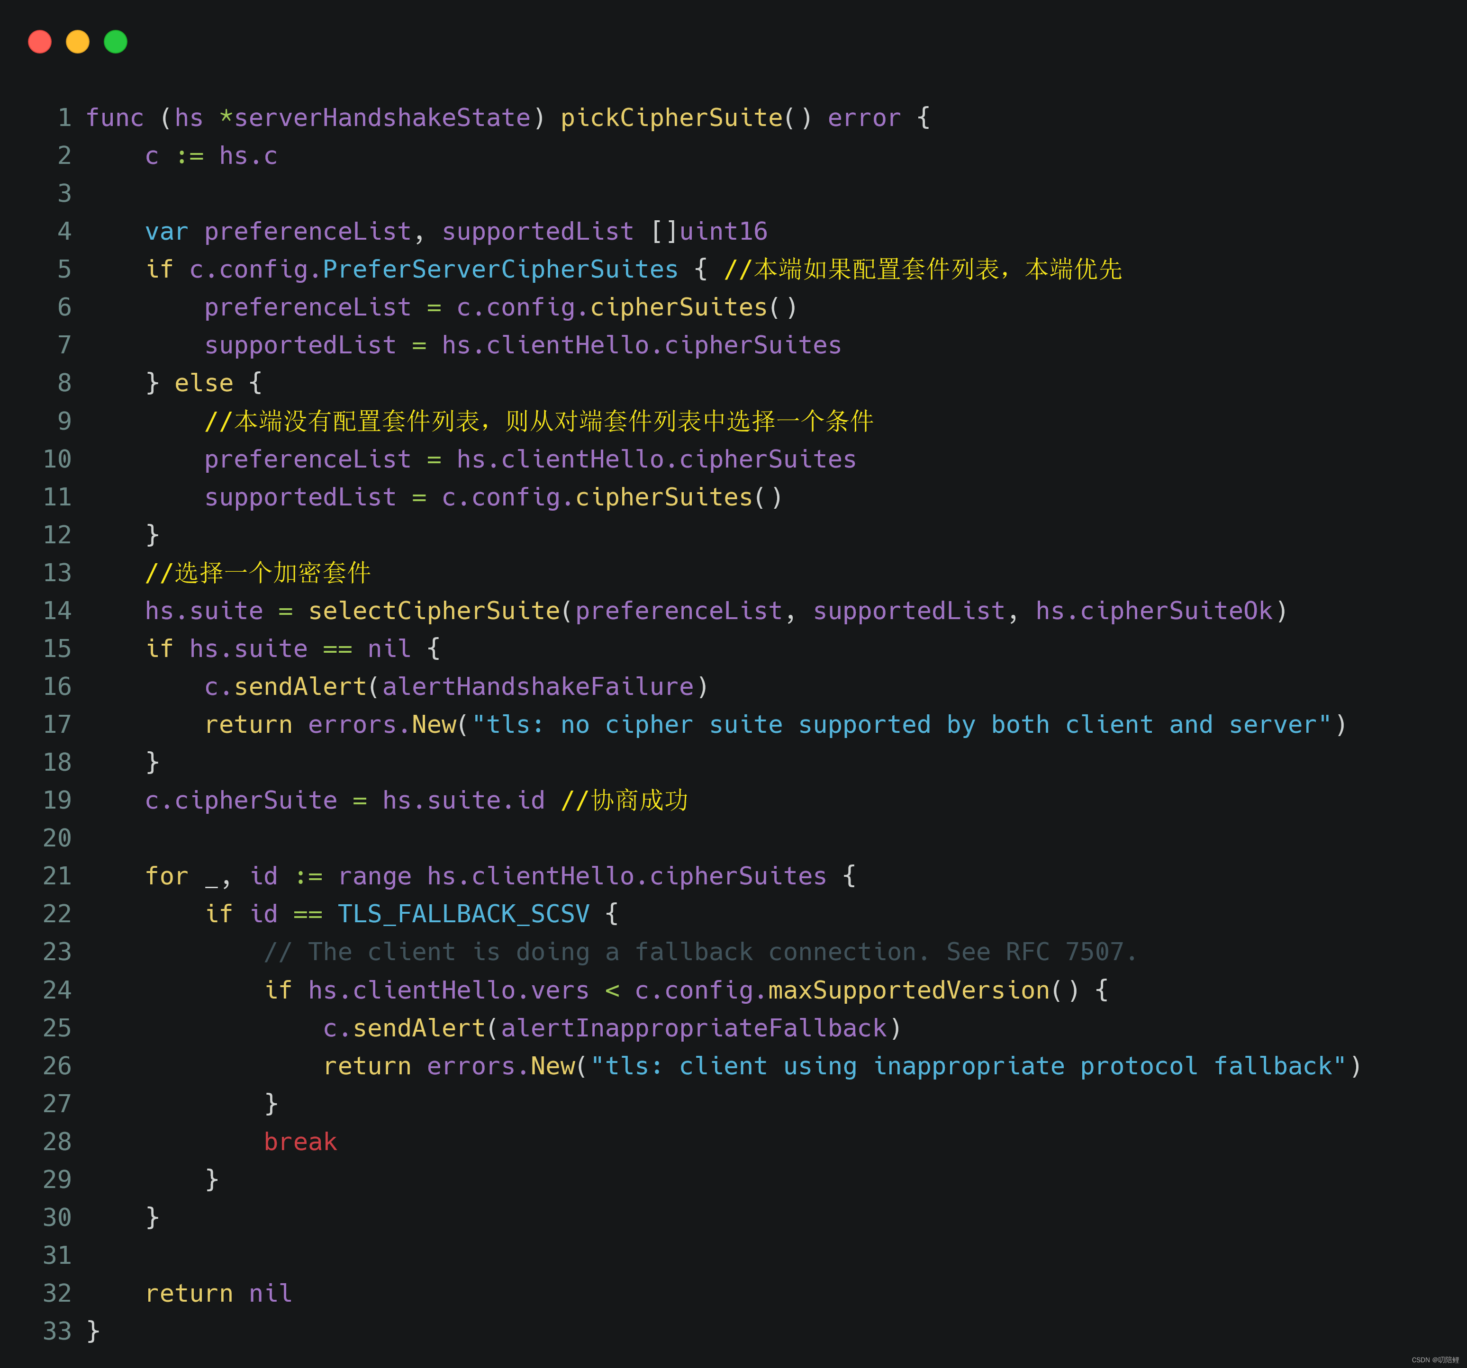The height and width of the screenshot is (1368, 1467).
Task: Click the selectCipherSuite function call
Action: tap(434, 611)
